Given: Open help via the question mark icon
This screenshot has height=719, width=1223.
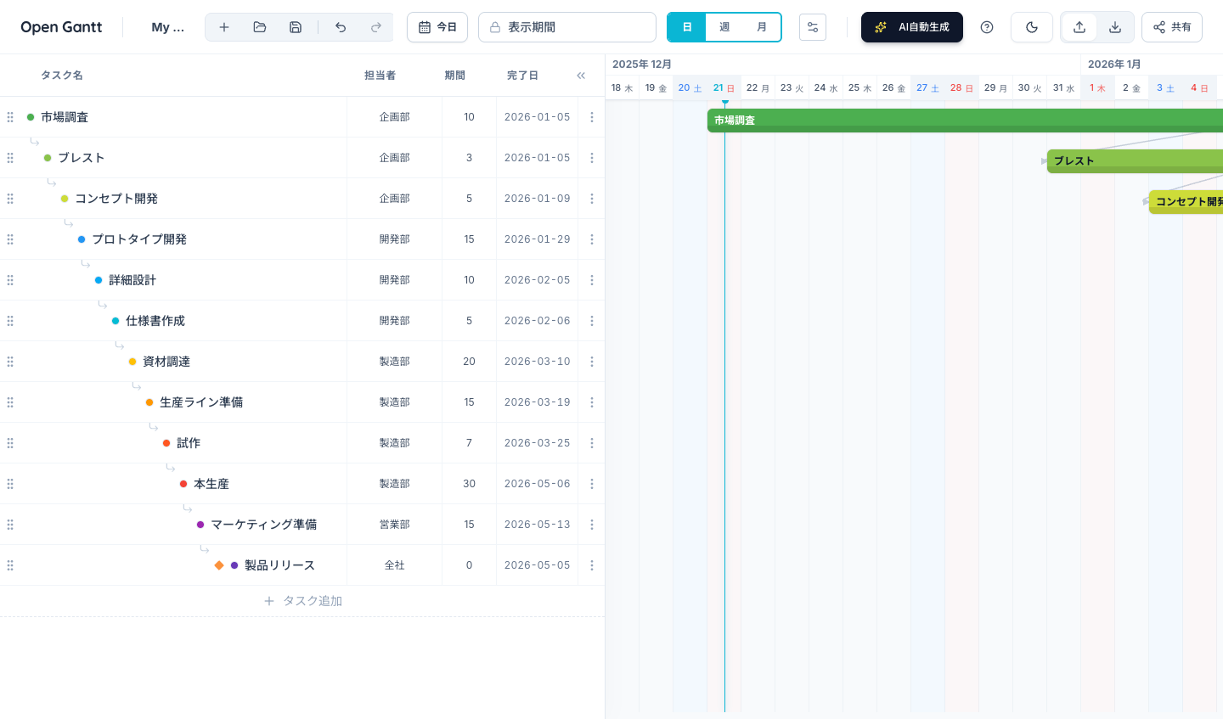Looking at the screenshot, I should point(987,26).
